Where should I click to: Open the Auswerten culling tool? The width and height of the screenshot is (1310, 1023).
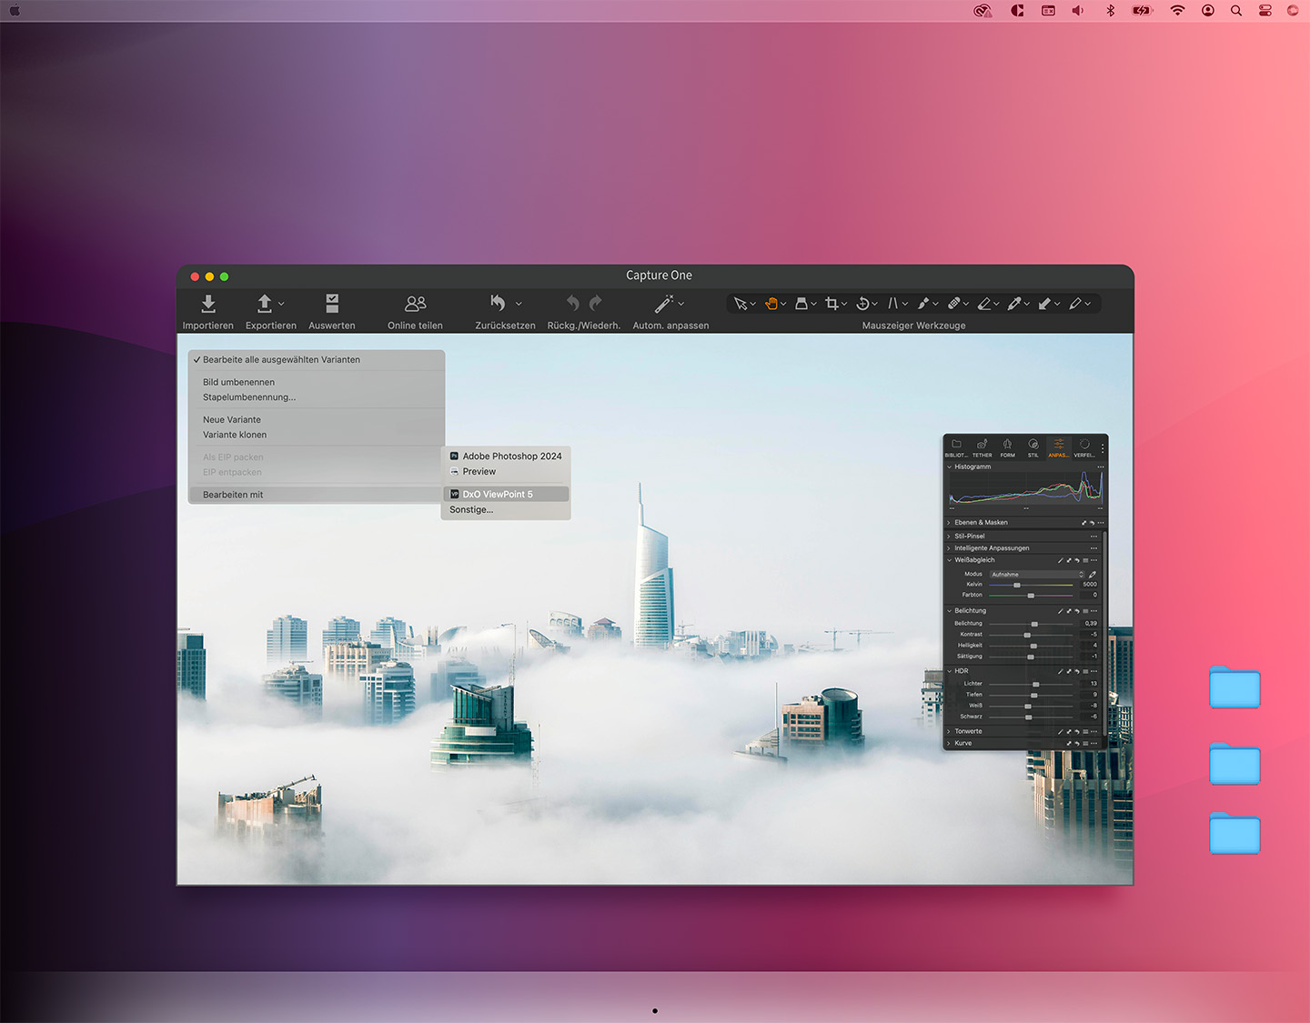tap(332, 304)
